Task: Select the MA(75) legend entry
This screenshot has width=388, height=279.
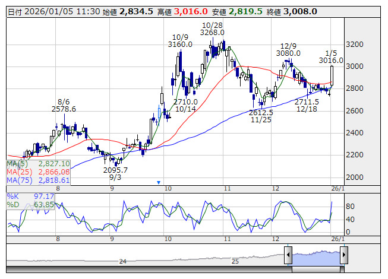Action: (38, 180)
